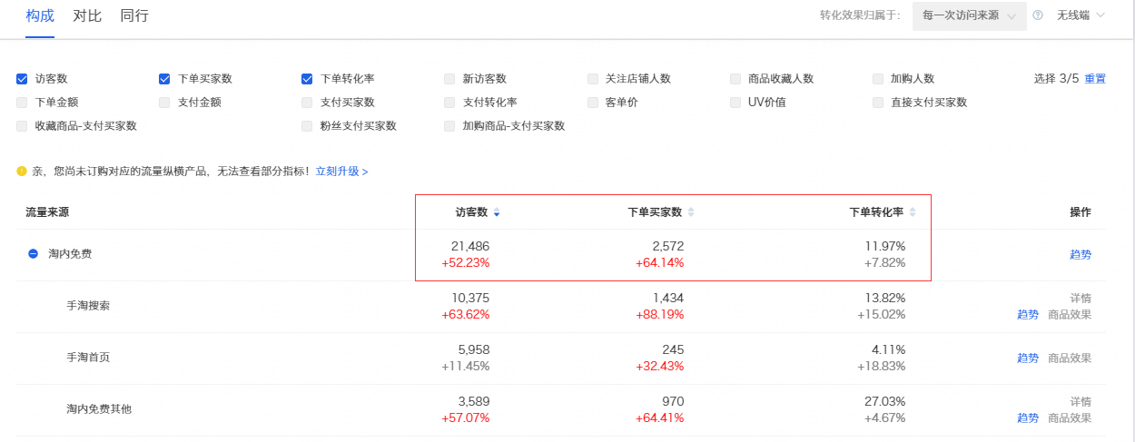Check the 支付买家数 checkbox
Viewport: 1135px width, 442px height.
click(307, 103)
